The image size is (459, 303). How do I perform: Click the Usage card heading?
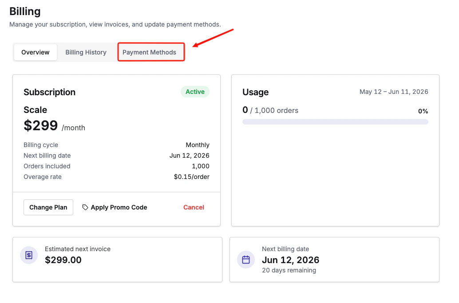pyautogui.click(x=256, y=92)
